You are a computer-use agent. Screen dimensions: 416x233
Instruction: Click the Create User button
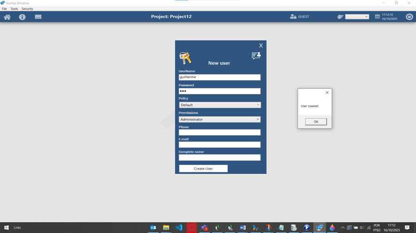click(203, 168)
